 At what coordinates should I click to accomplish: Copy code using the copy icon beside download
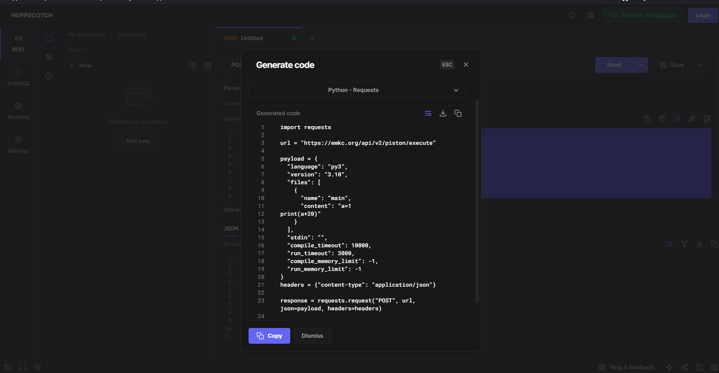pos(458,113)
